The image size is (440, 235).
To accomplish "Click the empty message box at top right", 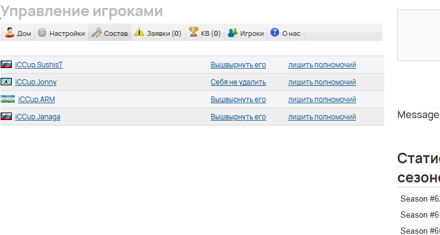I will click(x=419, y=35).
